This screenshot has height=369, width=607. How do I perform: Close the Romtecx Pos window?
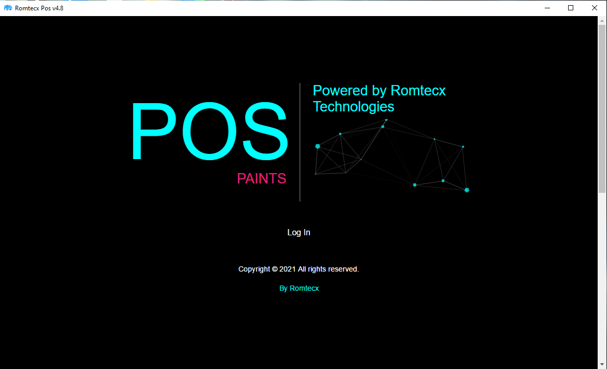595,8
